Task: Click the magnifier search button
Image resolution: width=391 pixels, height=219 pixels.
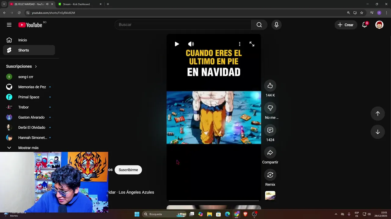Action: [259, 25]
